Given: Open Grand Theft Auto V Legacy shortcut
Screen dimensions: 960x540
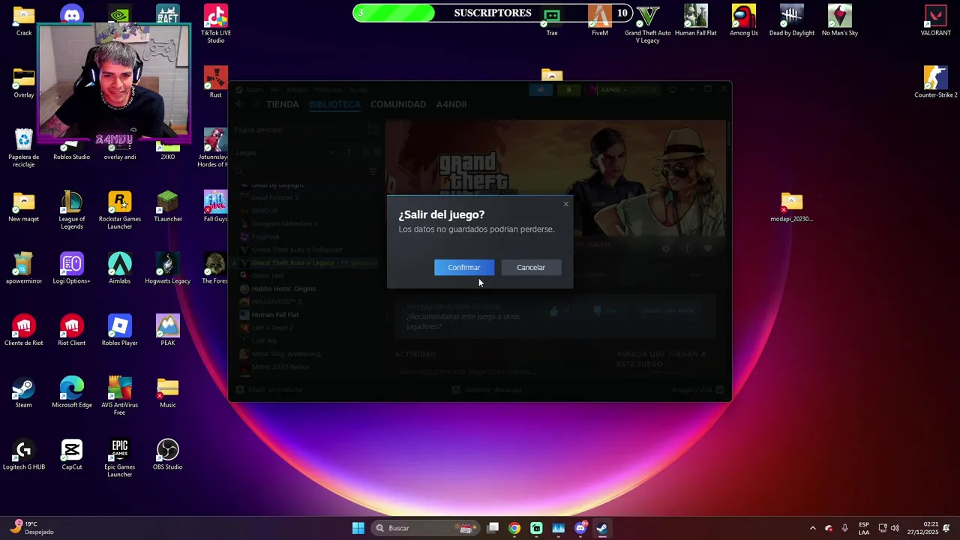Looking at the screenshot, I should [x=648, y=24].
